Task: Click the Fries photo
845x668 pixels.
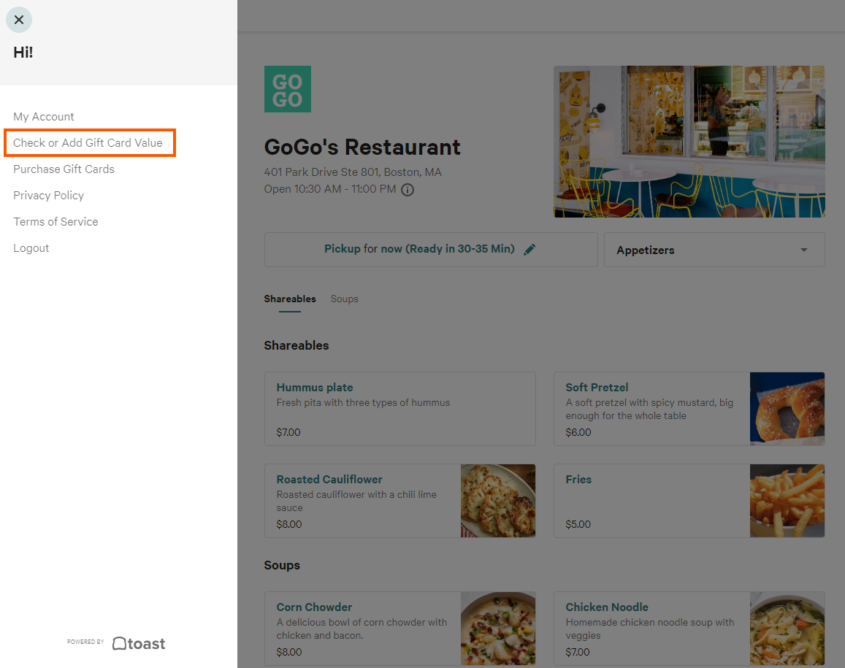Action: [787, 501]
